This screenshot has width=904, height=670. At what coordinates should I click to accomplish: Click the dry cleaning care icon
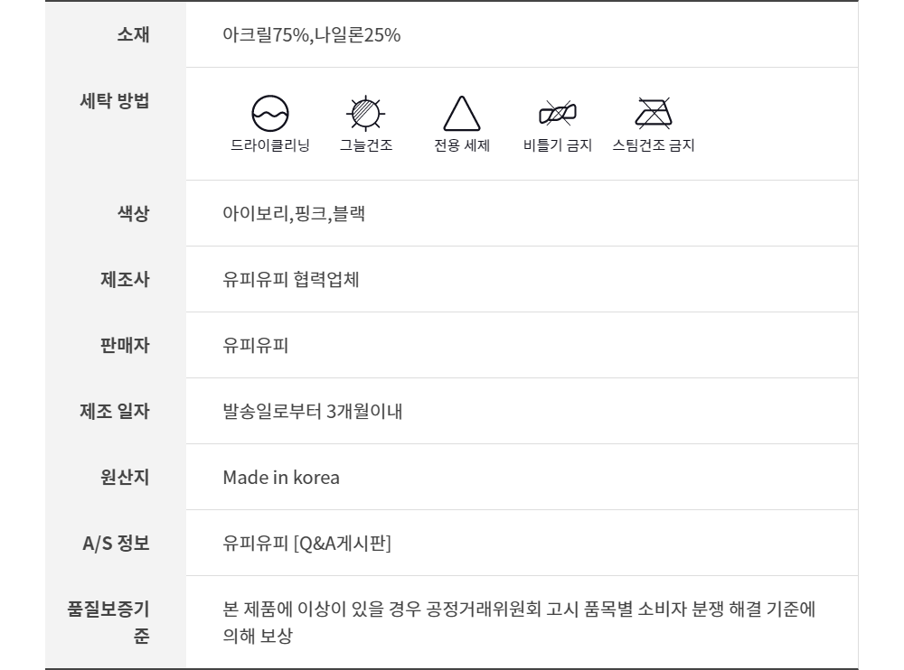[x=269, y=113]
